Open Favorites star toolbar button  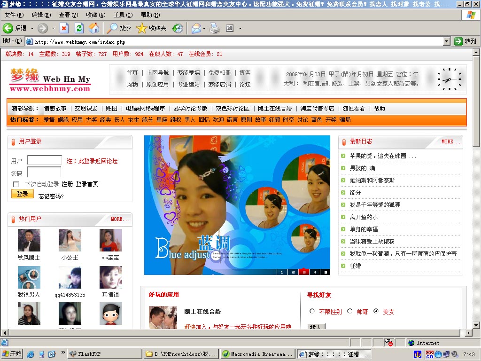[151, 28]
